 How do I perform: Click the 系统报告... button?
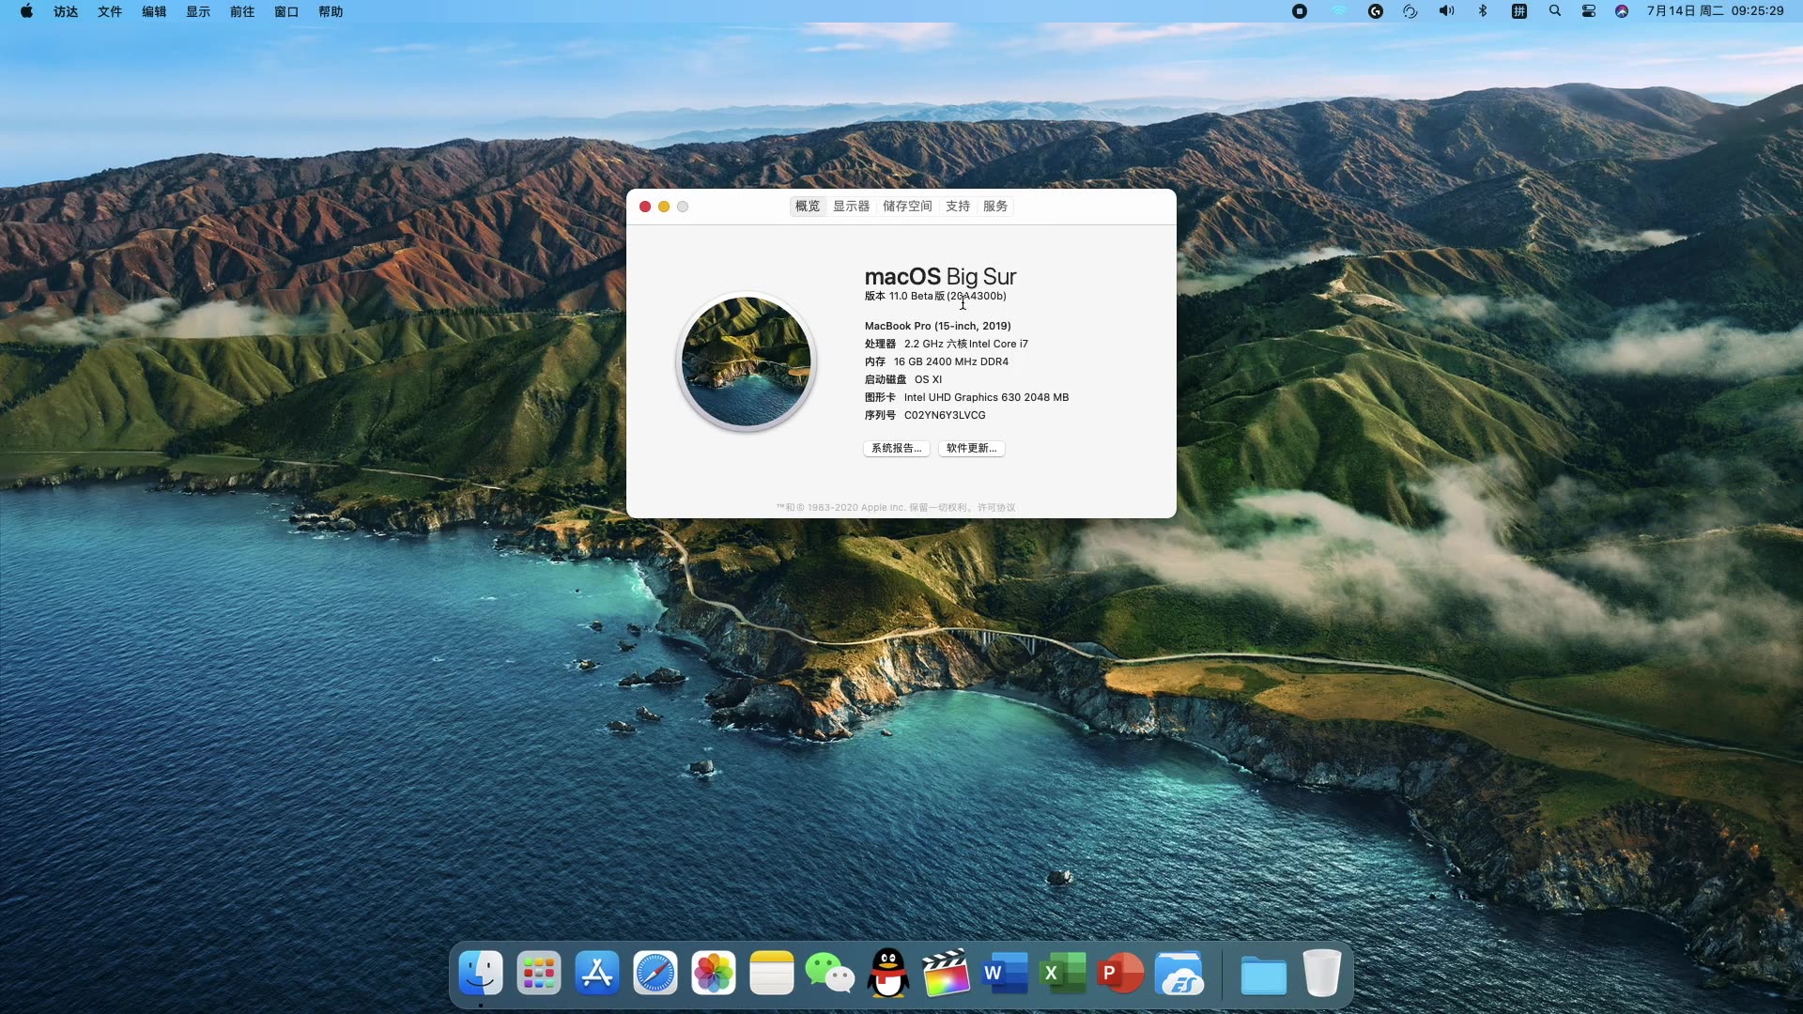tap(897, 448)
